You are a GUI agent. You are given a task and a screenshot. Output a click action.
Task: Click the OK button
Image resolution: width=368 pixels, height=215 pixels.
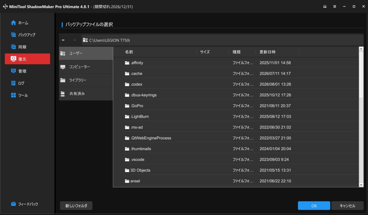(x=314, y=206)
